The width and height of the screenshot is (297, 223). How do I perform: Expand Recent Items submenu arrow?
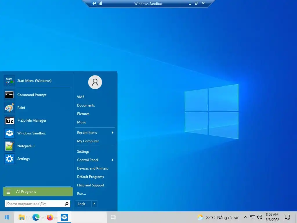point(113,133)
